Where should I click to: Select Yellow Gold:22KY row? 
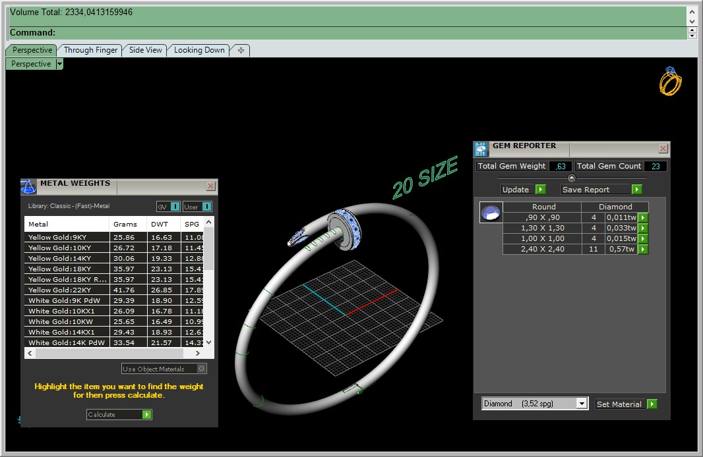tap(114, 290)
